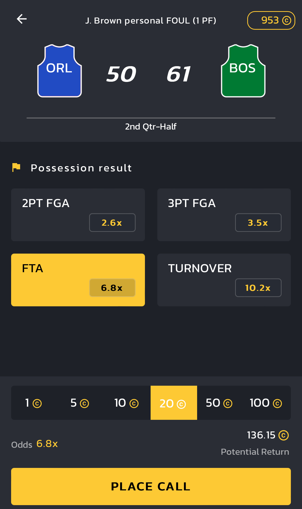
Task: Tap the 2nd Qtr-Half progress line
Action: (151, 118)
